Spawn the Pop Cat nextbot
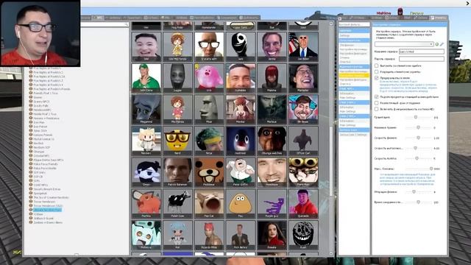The width and height of the screenshot is (471, 265). [209, 203]
